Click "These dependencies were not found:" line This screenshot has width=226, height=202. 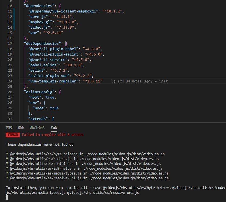point(40,144)
